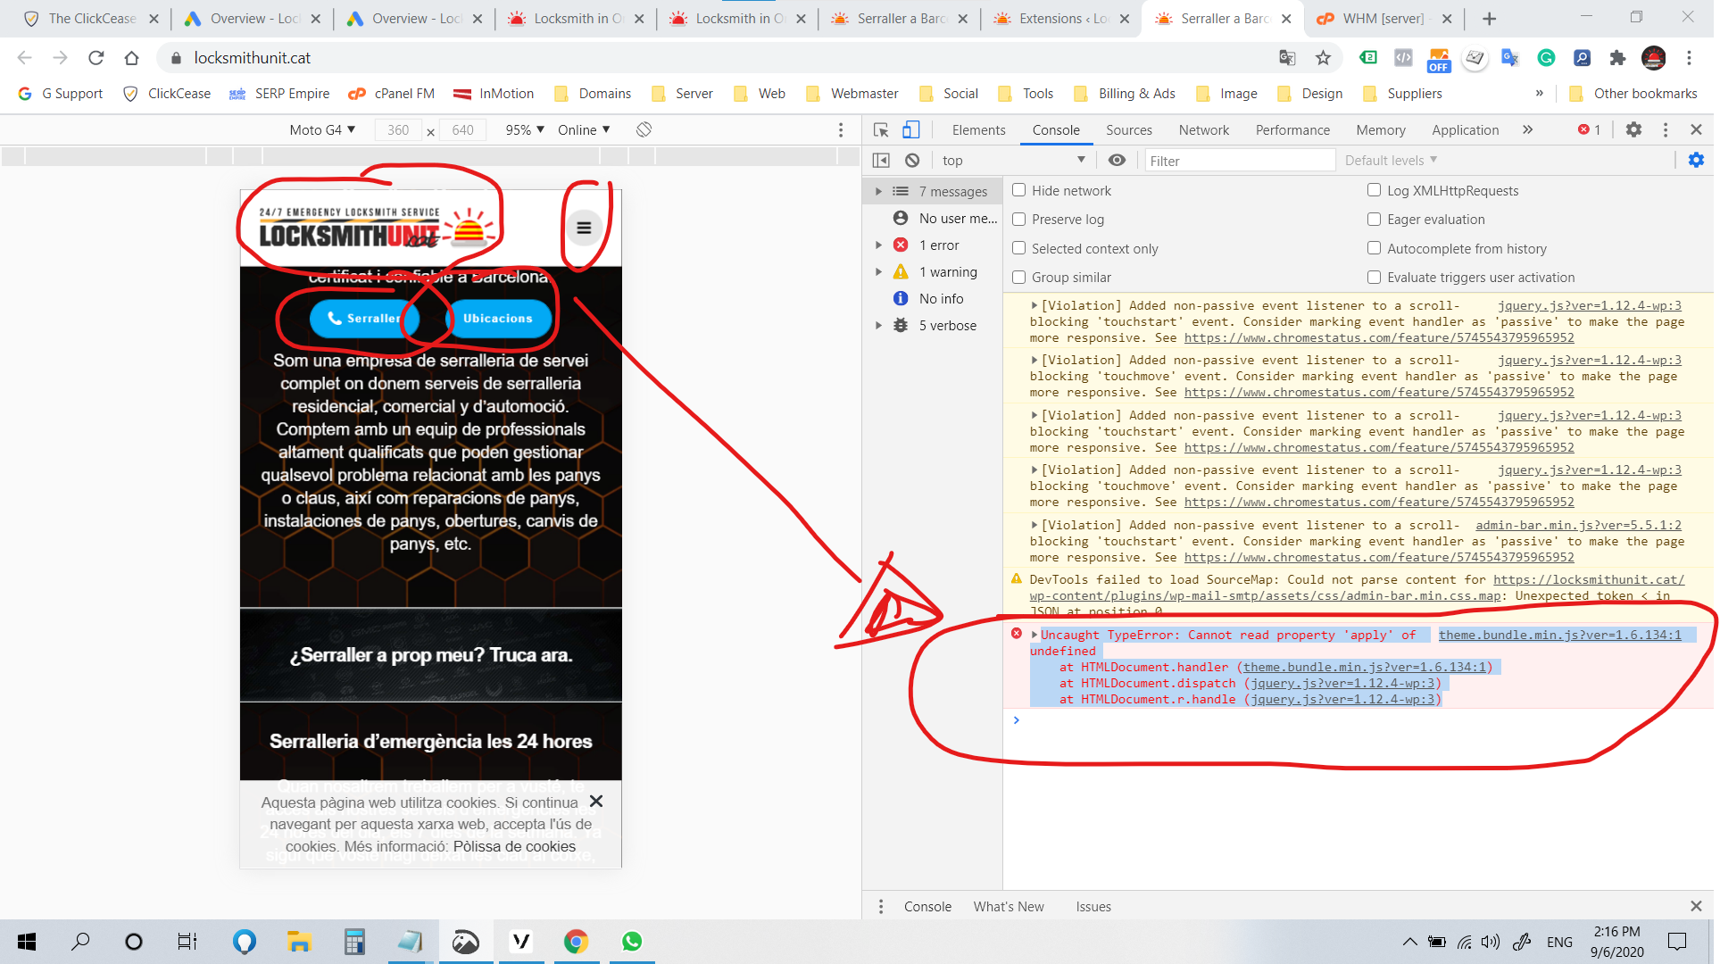Enable Hide network checkbox
1720x964 pixels.
click(x=1018, y=190)
